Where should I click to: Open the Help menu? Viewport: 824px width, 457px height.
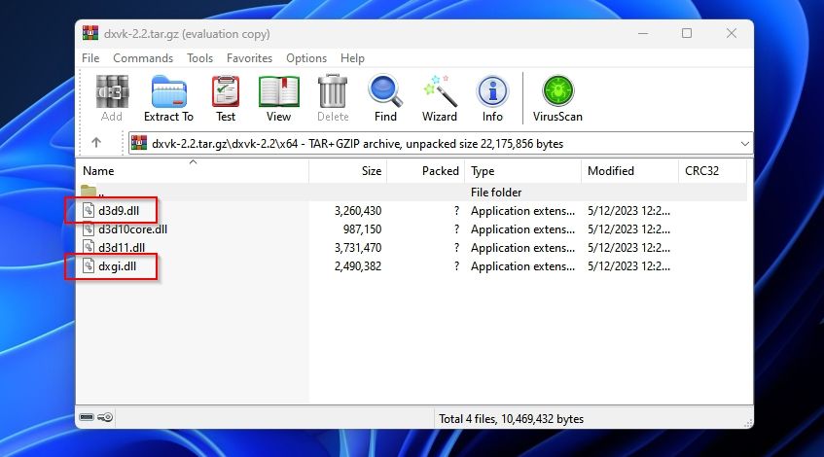[x=352, y=58]
